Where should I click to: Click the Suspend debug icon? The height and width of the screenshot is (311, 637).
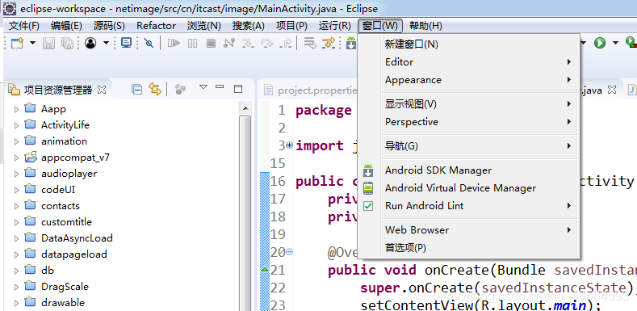click(193, 43)
